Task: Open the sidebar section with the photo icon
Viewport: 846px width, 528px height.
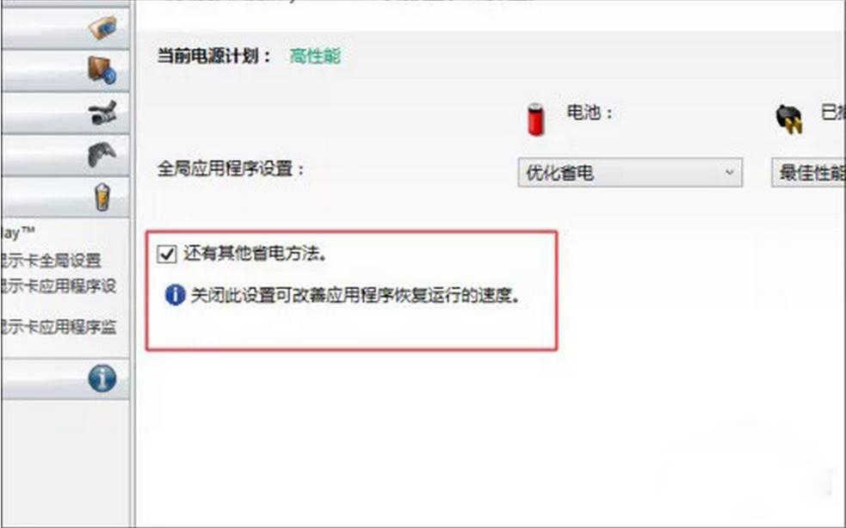Action: (x=65, y=28)
